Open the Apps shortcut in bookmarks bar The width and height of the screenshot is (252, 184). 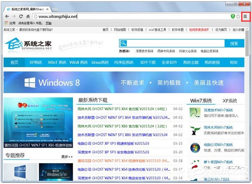[10, 23]
